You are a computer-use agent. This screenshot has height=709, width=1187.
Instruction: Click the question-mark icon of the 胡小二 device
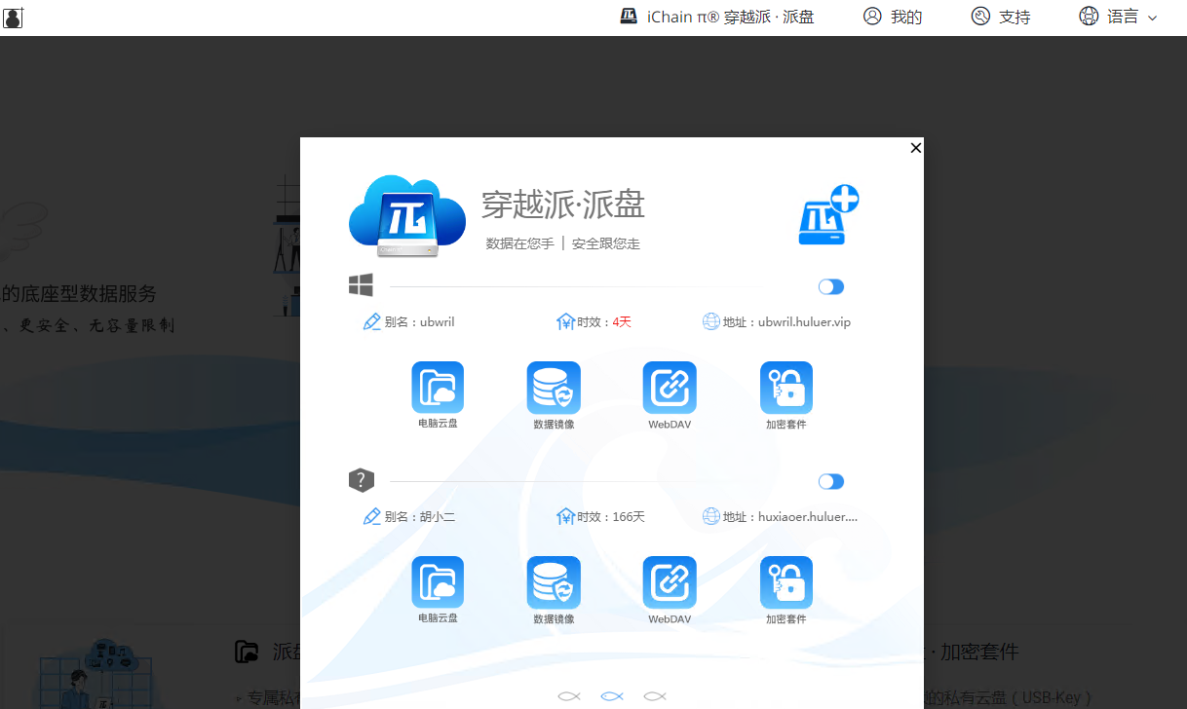pos(362,480)
